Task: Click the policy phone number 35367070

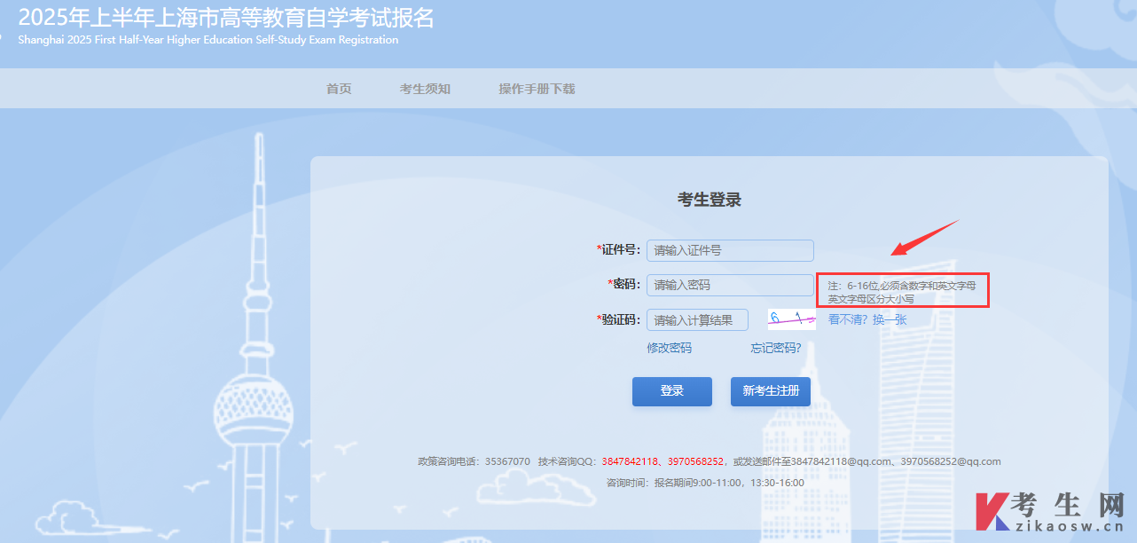Action: (507, 461)
